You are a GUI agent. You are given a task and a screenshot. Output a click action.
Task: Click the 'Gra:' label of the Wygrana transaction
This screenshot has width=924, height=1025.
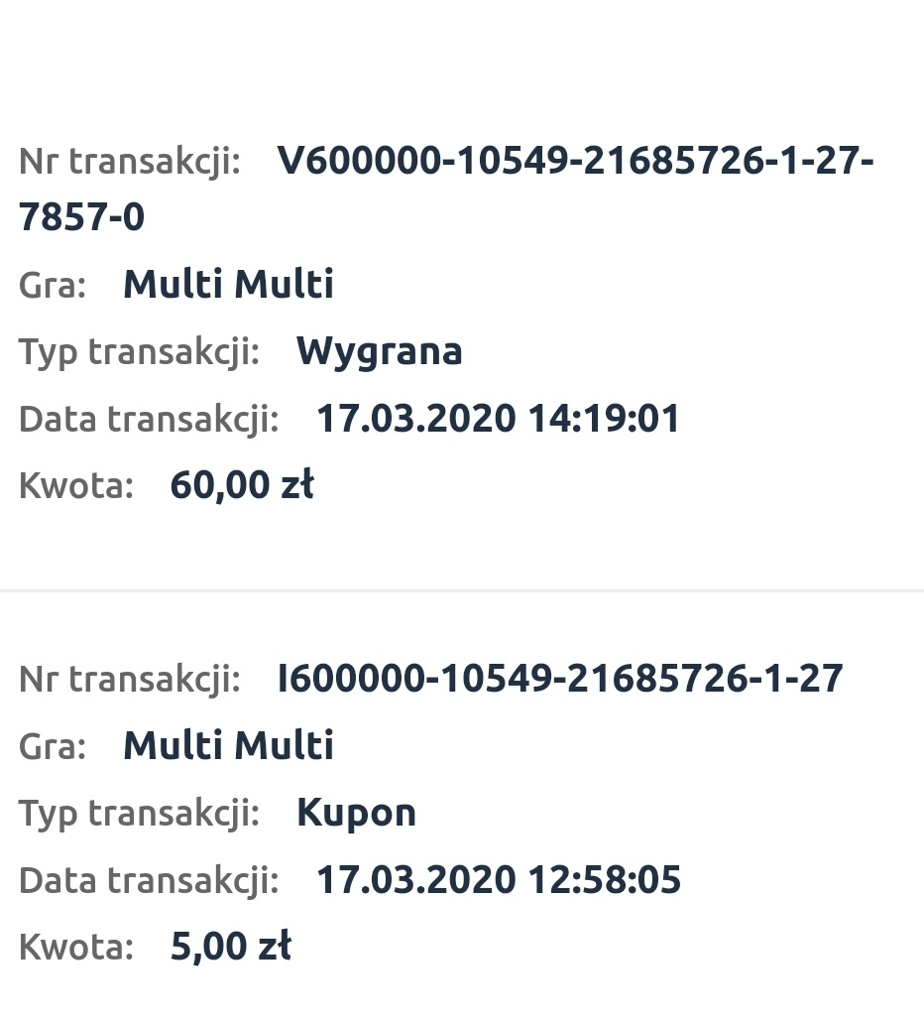[x=53, y=285]
